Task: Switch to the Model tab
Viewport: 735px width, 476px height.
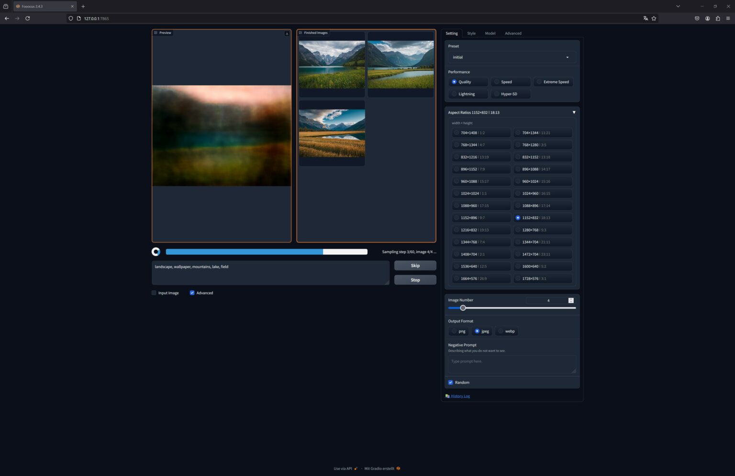Action: click(x=490, y=33)
